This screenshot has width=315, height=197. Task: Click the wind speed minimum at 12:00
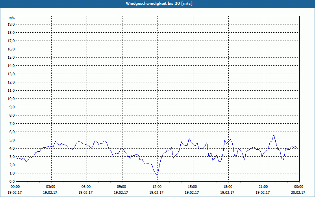click(x=157, y=175)
